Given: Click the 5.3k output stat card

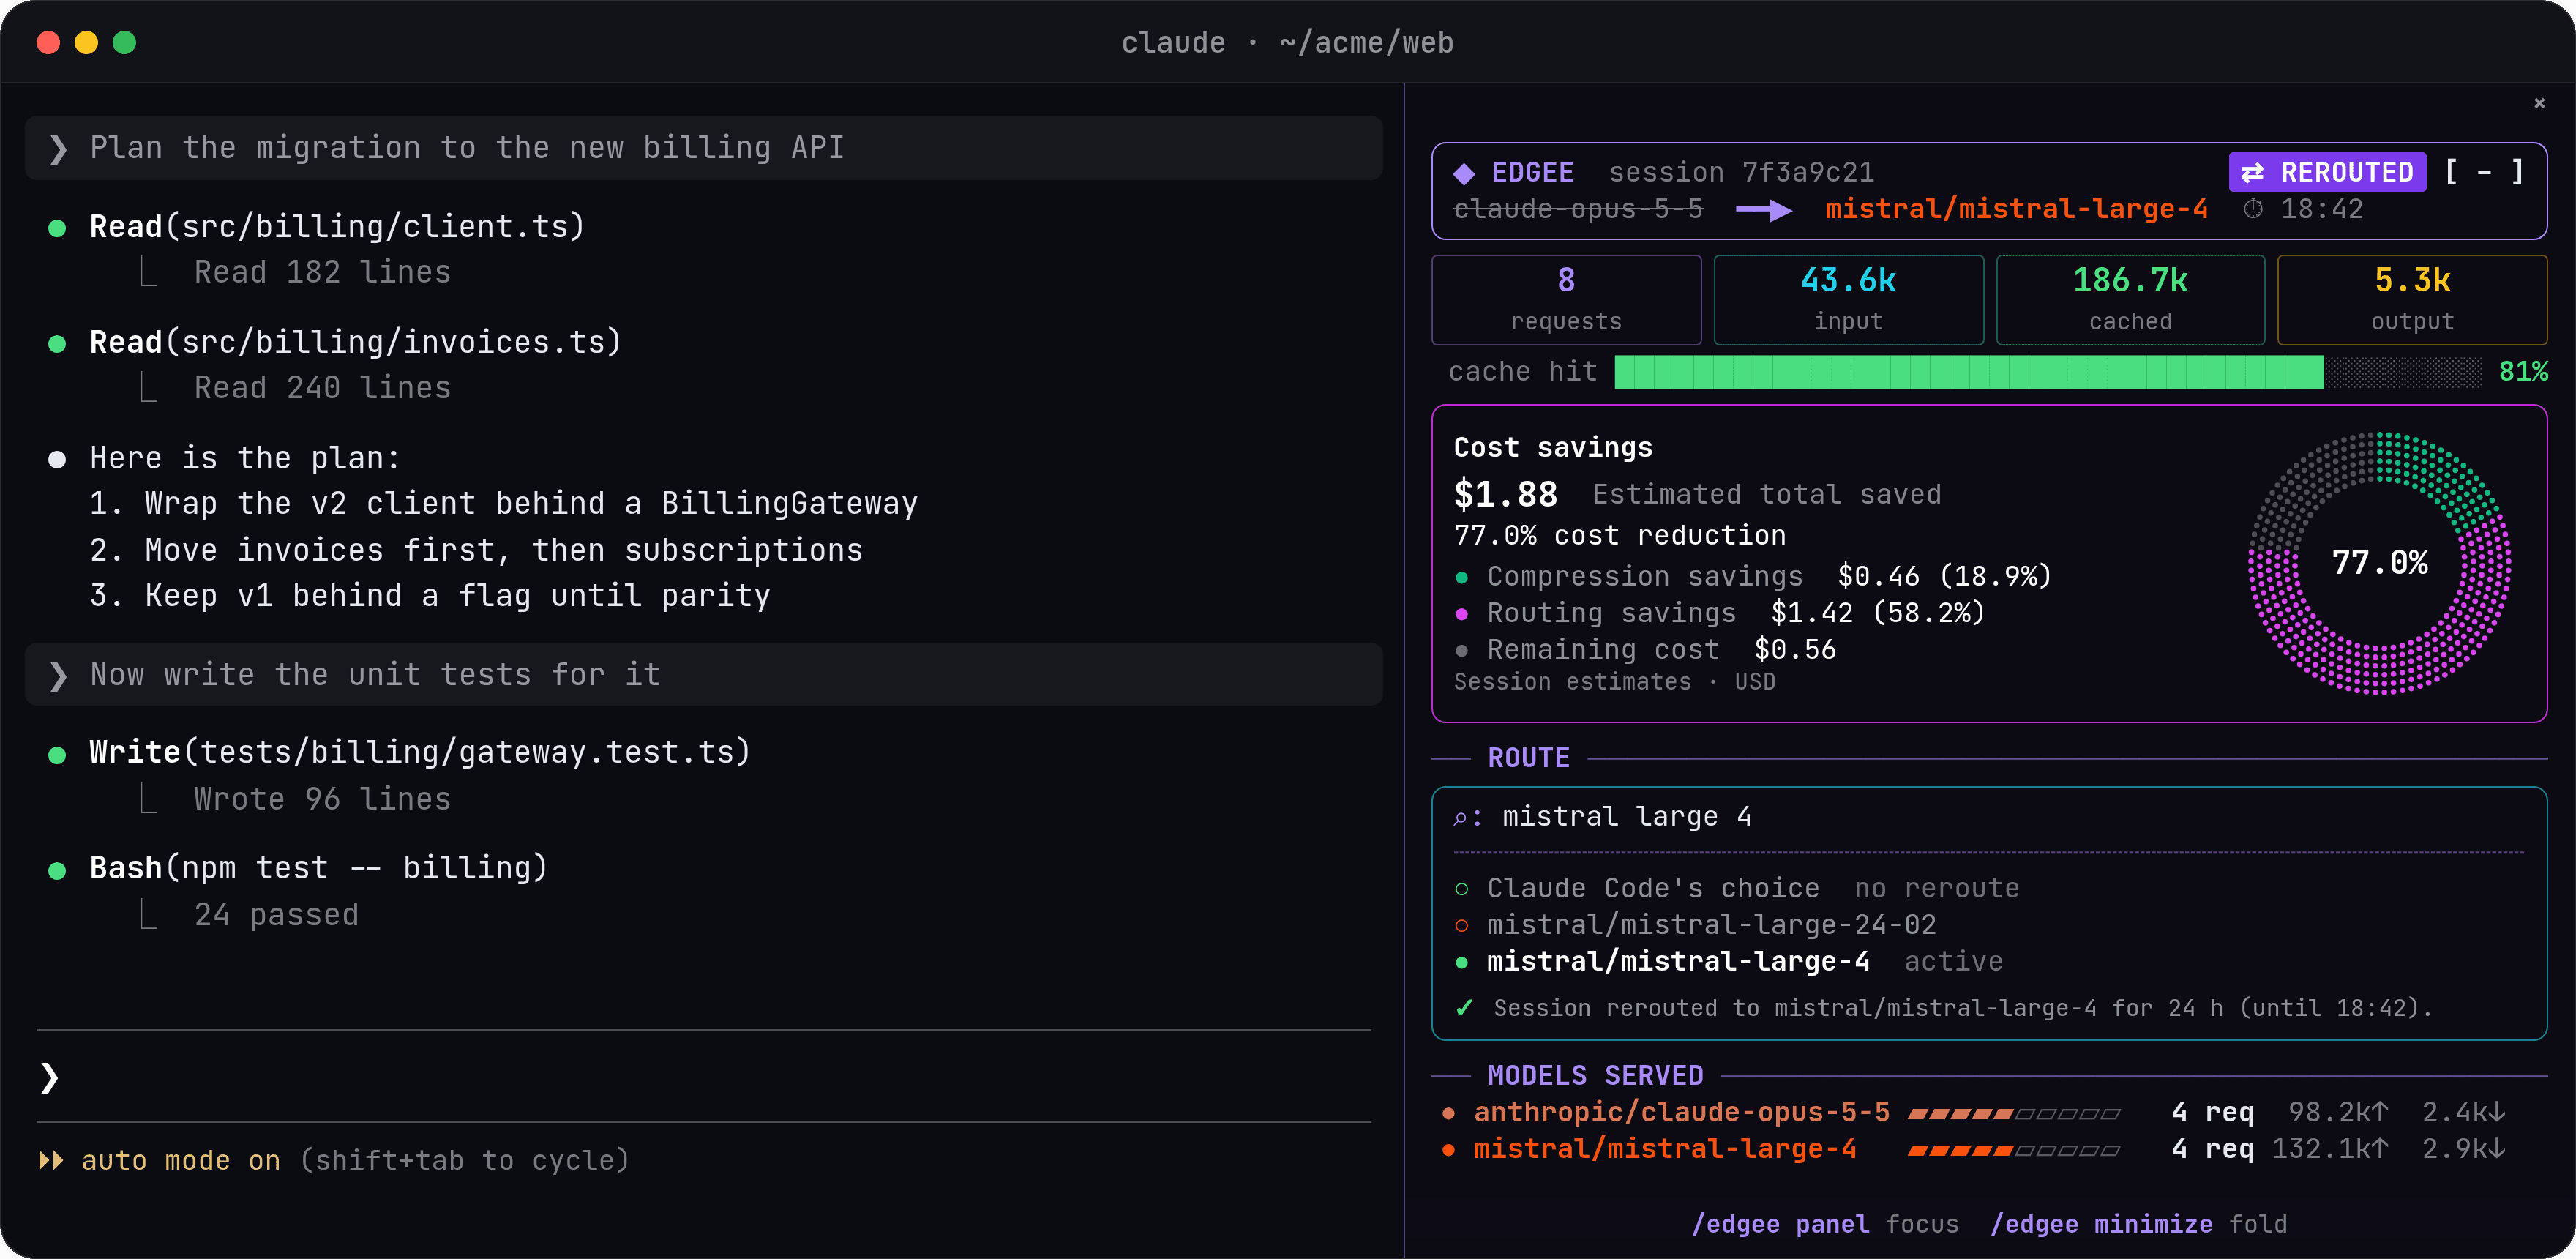Looking at the screenshot, I should click(x=2412, y=300).
